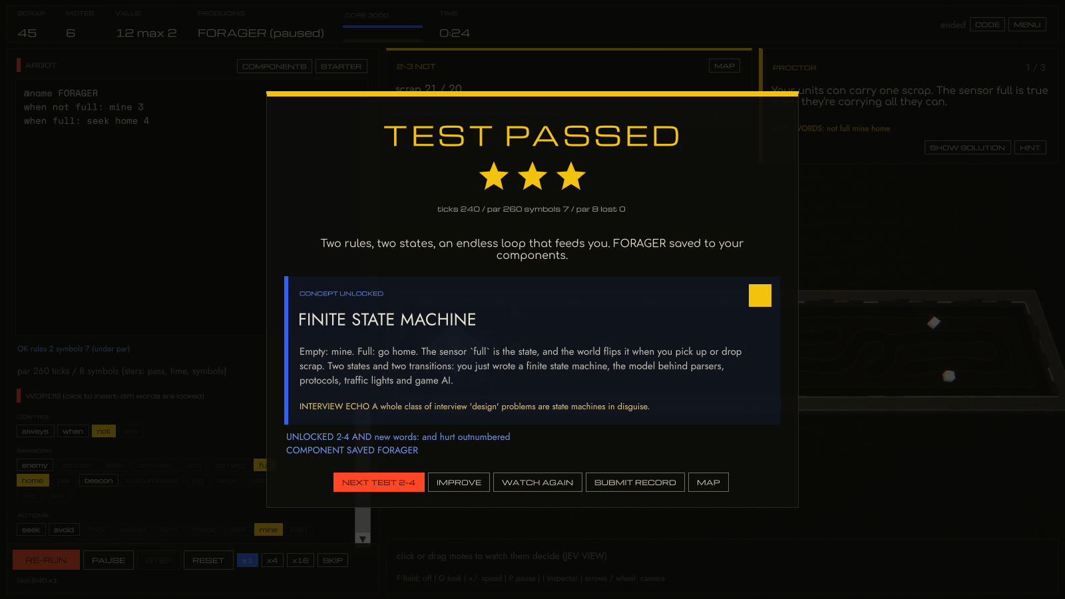
Task: Insert the action word 'mine'
Action: (x=268, y=530)
